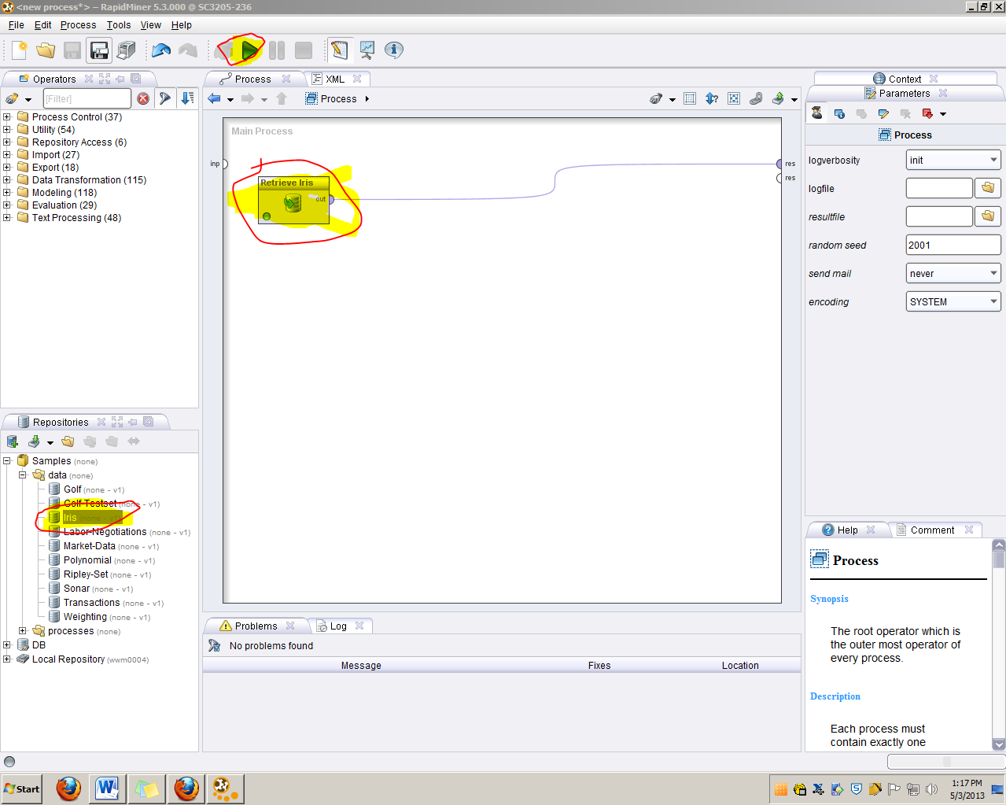Toggle expert mode icon in Parameters
The image size is (1006, 805).
pyautogui.click(x=817, y=113)
